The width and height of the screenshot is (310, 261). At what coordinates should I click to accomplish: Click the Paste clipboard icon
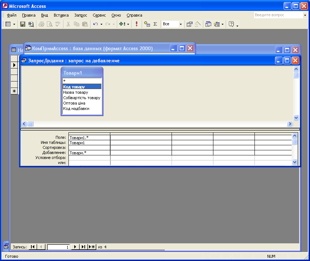(85, 24)
